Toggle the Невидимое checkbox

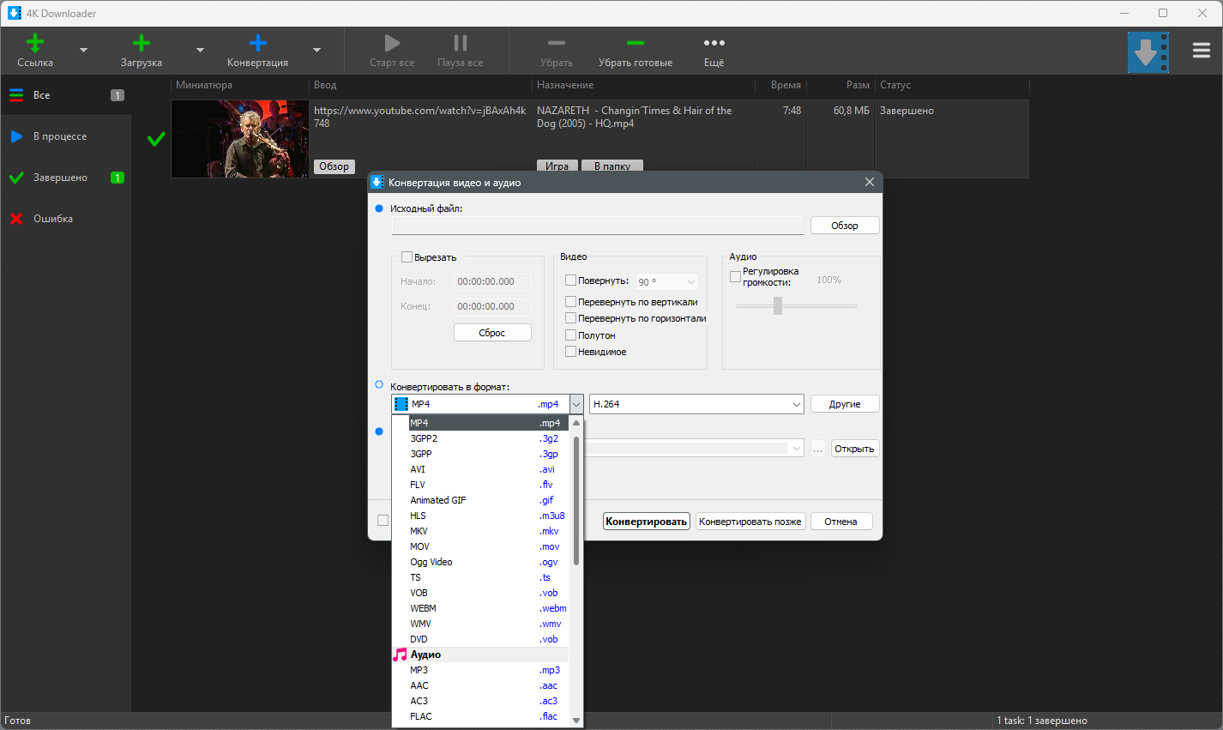pyautogui.click(x=570, y=351)
